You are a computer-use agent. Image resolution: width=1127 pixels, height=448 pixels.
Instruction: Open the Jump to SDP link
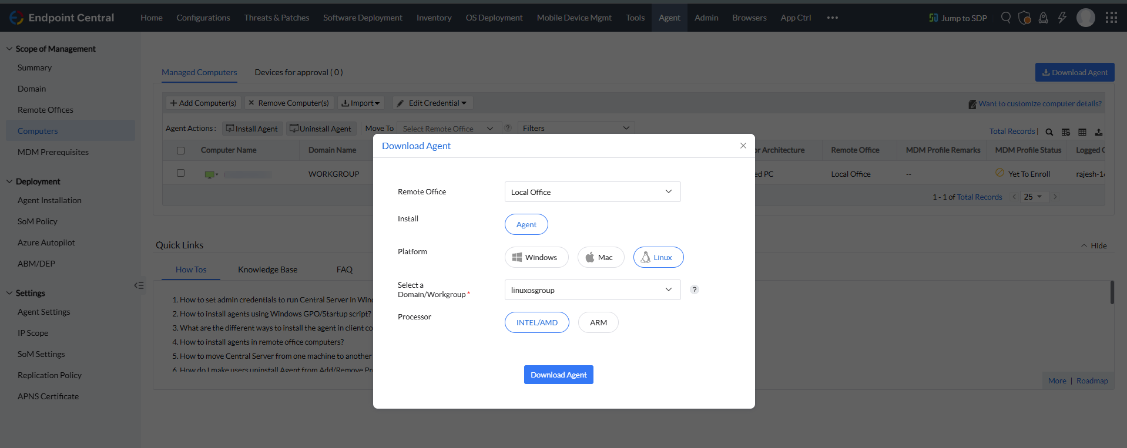point(958,18)
